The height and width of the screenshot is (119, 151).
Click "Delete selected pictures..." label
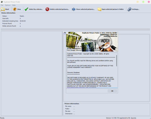point(59,9)
